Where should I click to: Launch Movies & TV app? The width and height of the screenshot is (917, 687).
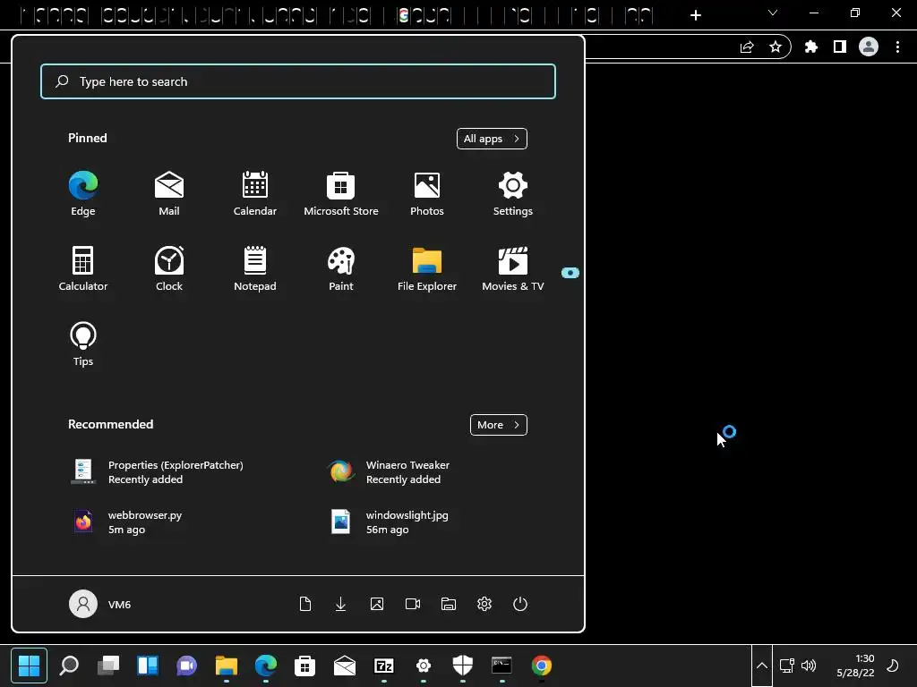click(513, 268)
